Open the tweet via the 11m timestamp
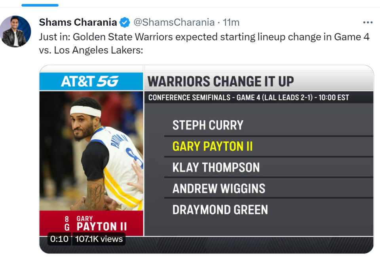 231,23
